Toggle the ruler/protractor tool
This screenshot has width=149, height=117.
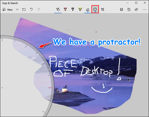(x=95, y=9)
